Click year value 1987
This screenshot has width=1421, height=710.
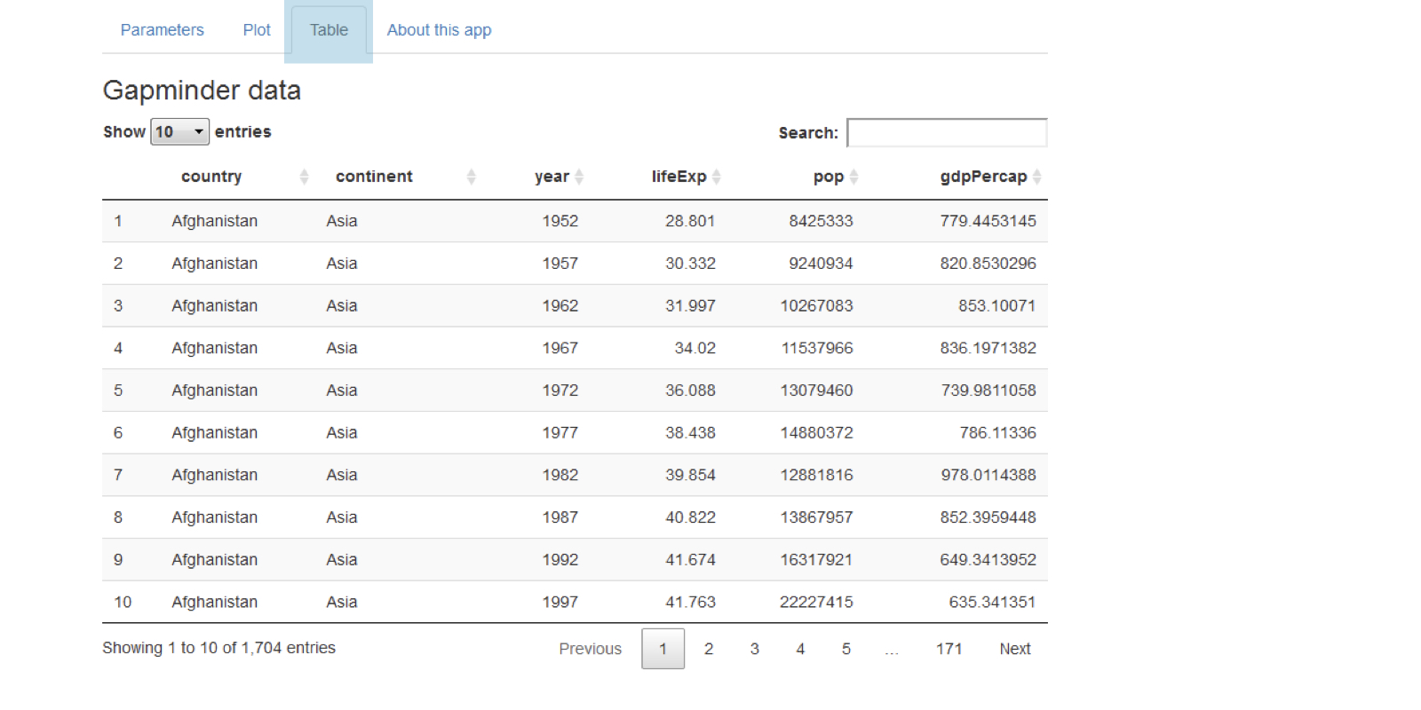click(x=560, y=517)
